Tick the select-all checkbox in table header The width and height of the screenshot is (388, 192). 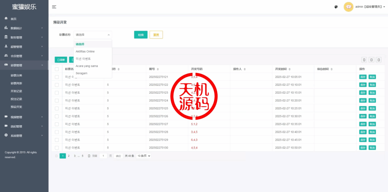point(57,69)
